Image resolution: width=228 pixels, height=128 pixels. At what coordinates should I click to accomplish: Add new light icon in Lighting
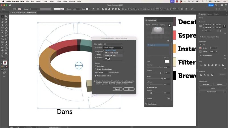tap(165, 58)
